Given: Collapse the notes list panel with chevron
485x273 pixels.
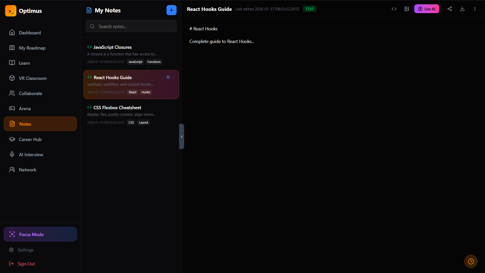Looking at the screenshot, I should pyautogui.click(x=182, y=136).
